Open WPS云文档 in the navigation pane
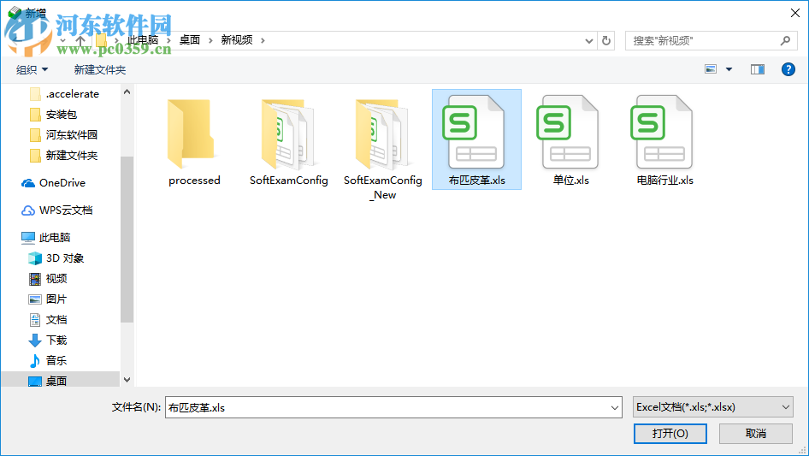Screen dimensions: 809x456 56,210
